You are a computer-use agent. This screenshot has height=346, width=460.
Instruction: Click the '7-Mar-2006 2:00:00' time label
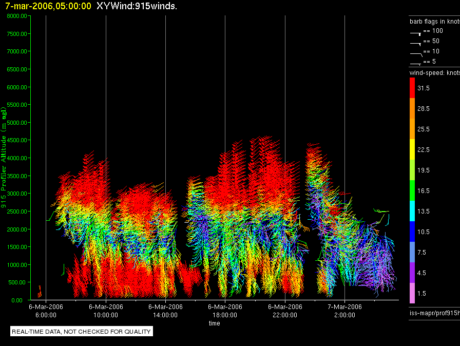click(344, 311)
